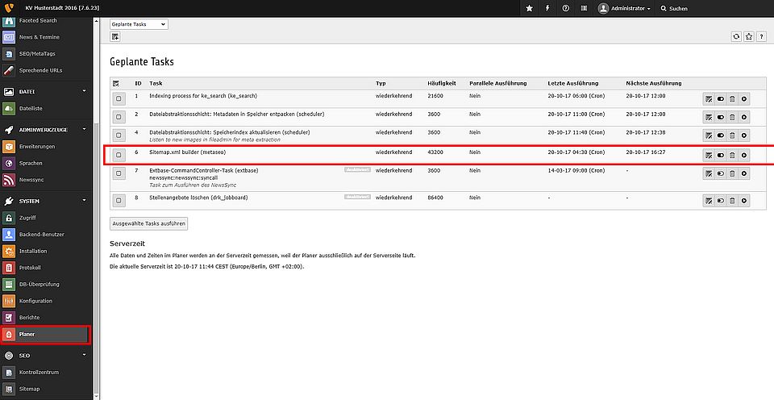Screen dimensions: 774x400
Task: Select checkbox for task ID 1
Action: 119,98
